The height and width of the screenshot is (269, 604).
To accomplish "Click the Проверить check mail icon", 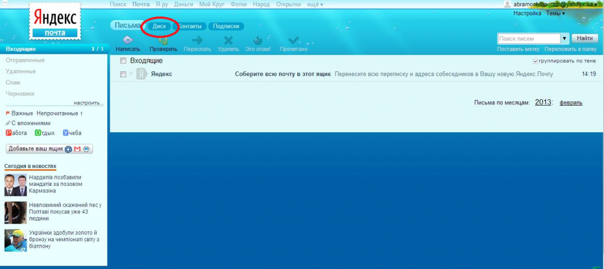I will point(163,40).
